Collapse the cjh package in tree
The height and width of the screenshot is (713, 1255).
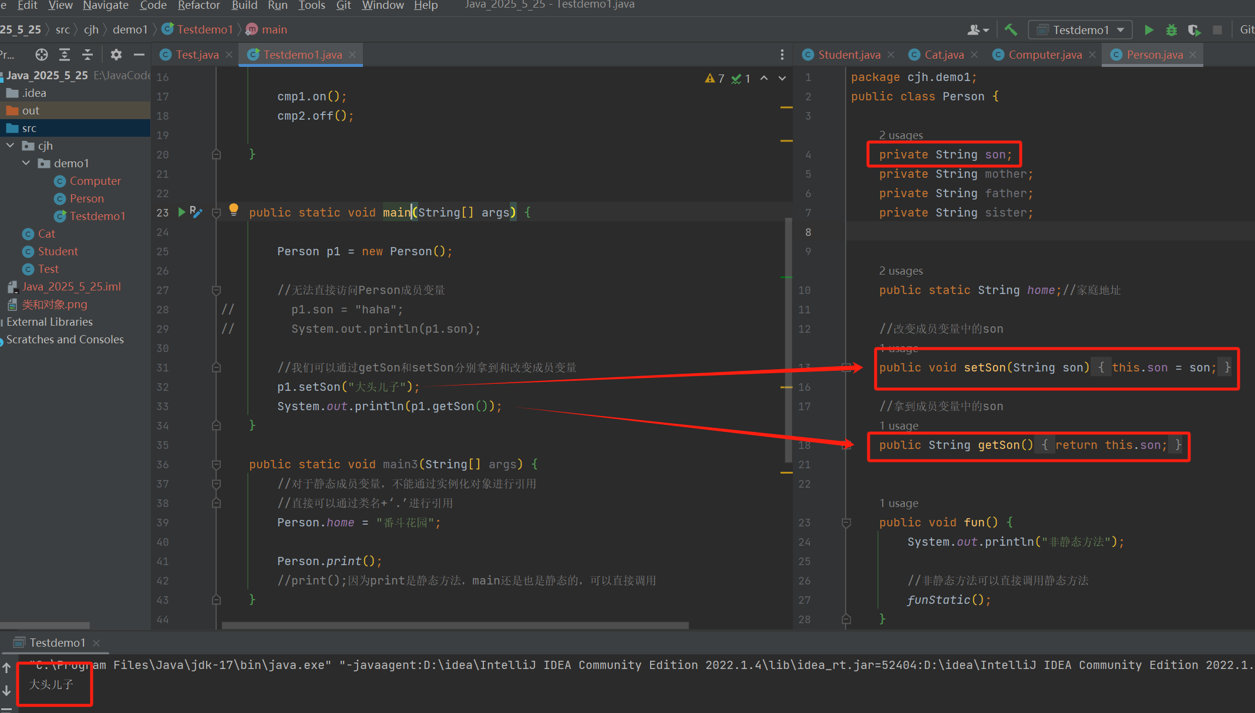click(11, 146)
